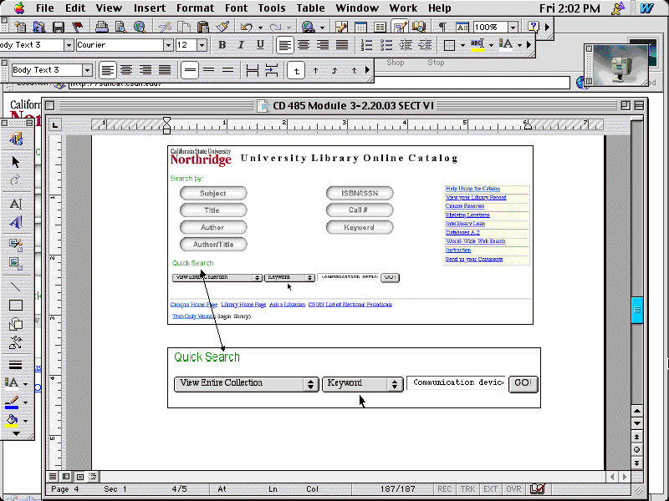
Task: Click the Open document icon
Action: tap(38, 27)
